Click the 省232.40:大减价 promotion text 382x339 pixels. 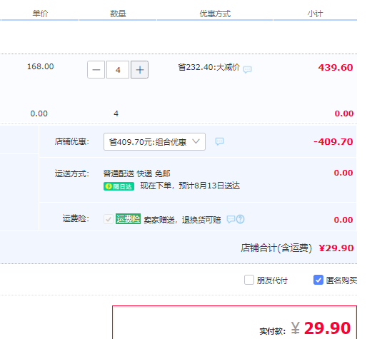pyautogui.click(x=208, y=67)
